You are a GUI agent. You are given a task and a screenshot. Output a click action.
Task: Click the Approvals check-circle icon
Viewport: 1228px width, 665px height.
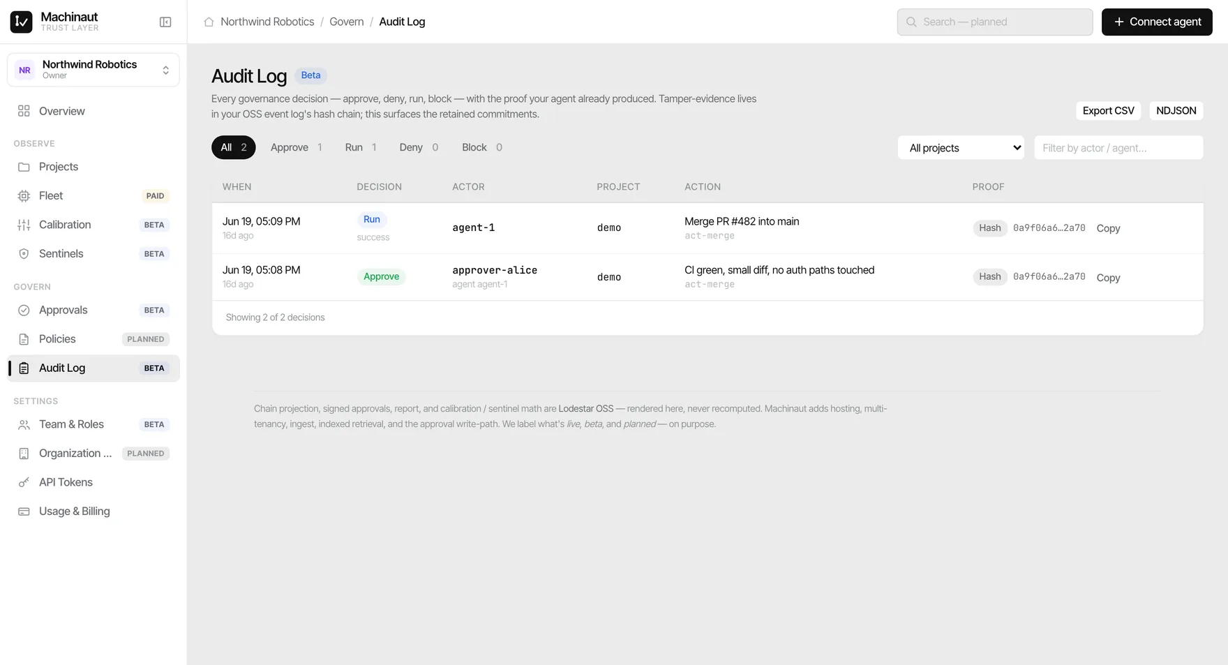[x=24, y=311]
